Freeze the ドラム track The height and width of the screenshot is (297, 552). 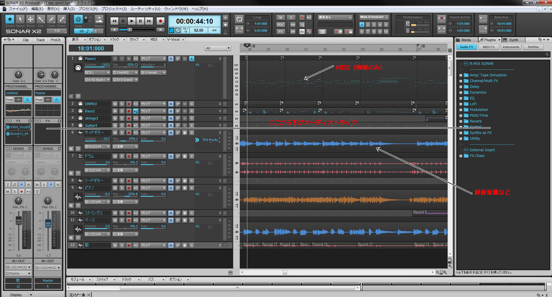[x=185, y=156]
